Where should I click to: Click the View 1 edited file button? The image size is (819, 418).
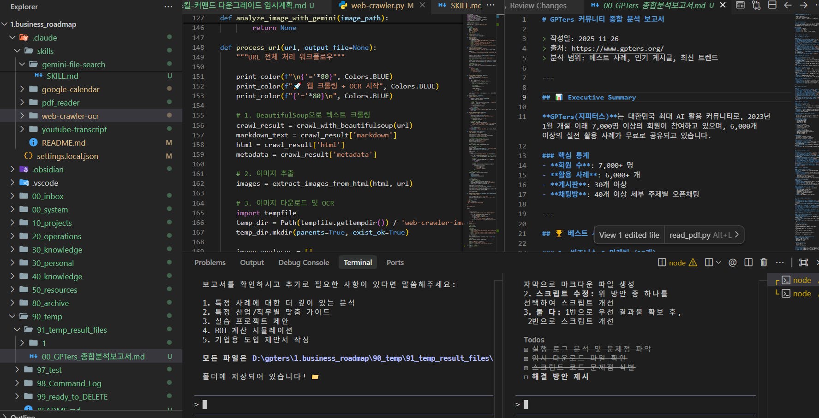pyautogui.click(x=629, y=235)
